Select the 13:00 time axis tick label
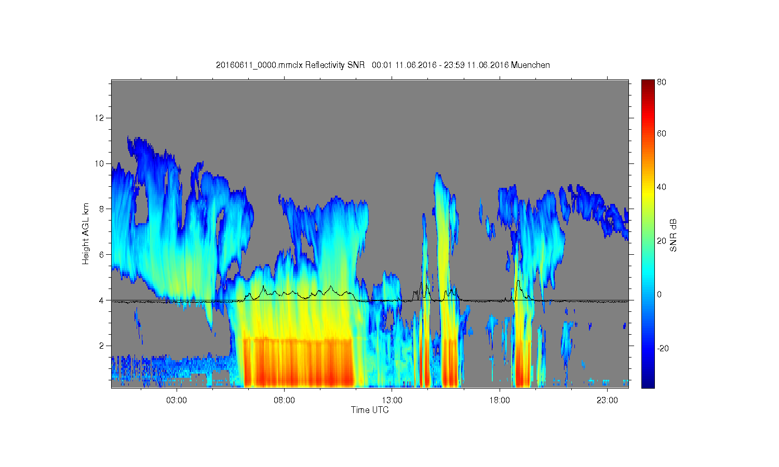 392,400
